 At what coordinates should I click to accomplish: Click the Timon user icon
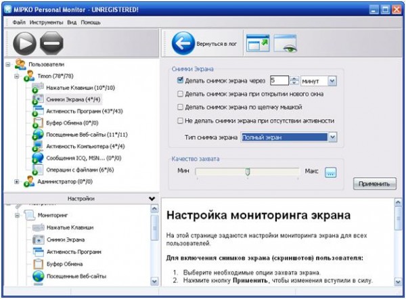(x=29, y=76)
